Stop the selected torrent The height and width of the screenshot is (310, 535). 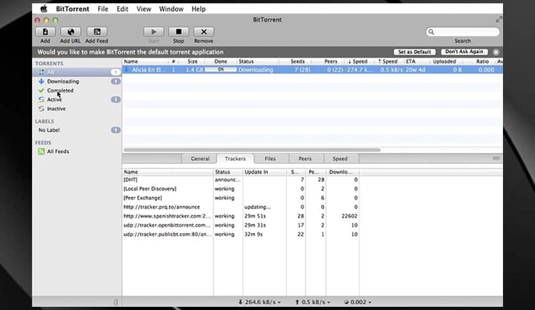(179, 32)
